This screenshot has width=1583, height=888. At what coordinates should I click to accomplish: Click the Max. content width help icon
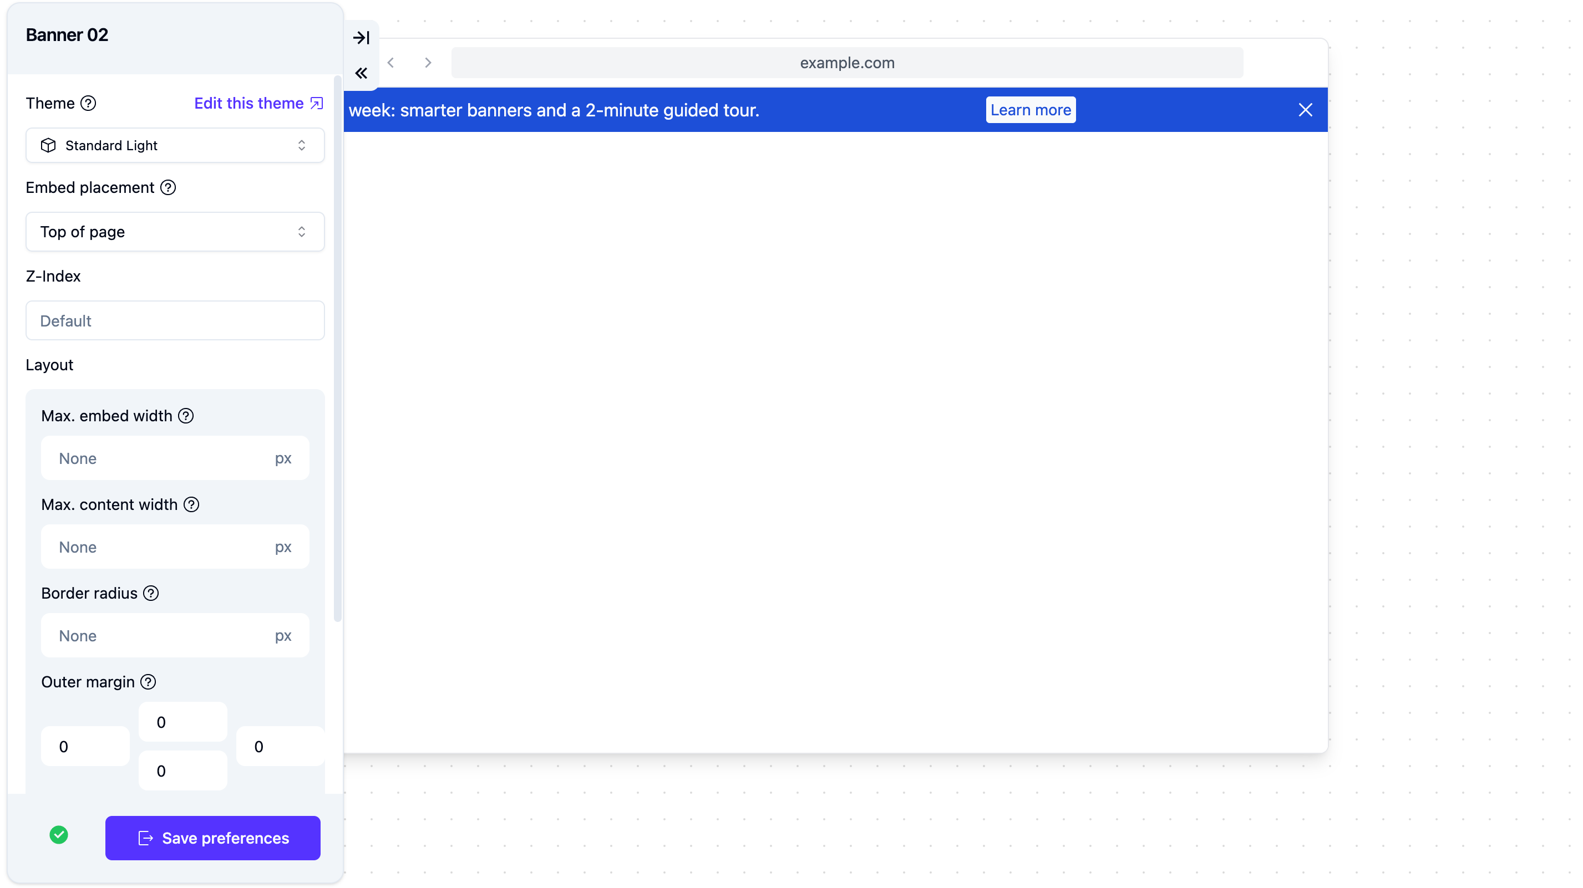[x=191, y=504]
